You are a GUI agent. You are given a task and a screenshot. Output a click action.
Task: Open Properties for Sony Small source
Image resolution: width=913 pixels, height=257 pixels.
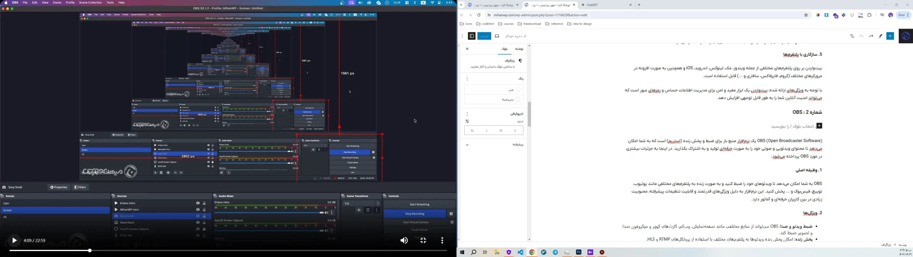[59, 187]
